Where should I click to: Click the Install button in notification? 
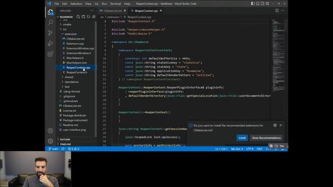click(x=242, y=138)
